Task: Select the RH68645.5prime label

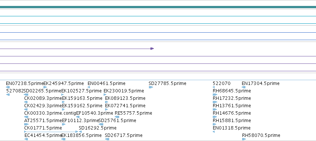Action: point(232,91)
